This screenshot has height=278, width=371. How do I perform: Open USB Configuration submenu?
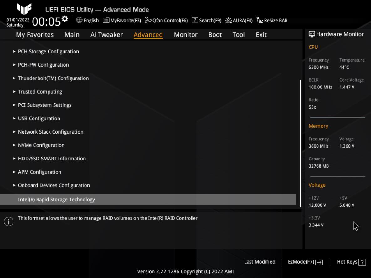pyautogui.click(x=39, y=118)
